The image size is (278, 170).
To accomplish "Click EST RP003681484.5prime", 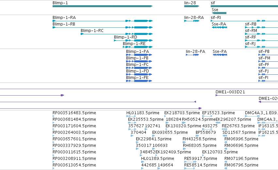I will 74,119.
